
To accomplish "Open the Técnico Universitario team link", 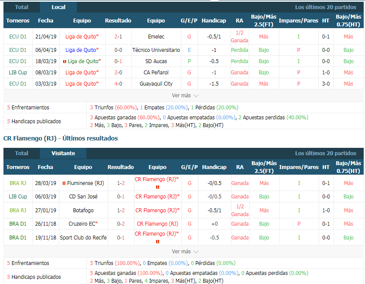I will tap(156, 50).
